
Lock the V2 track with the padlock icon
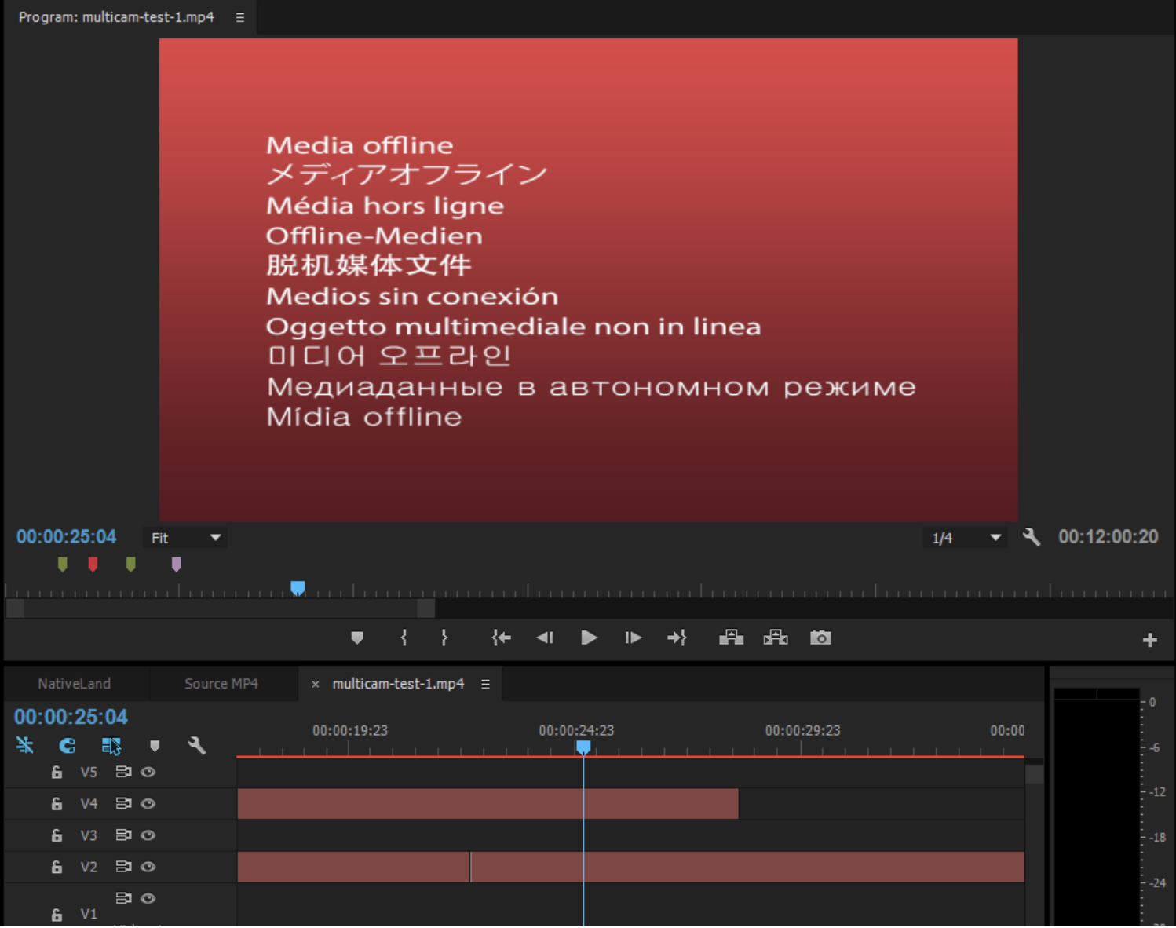point(56,867)
